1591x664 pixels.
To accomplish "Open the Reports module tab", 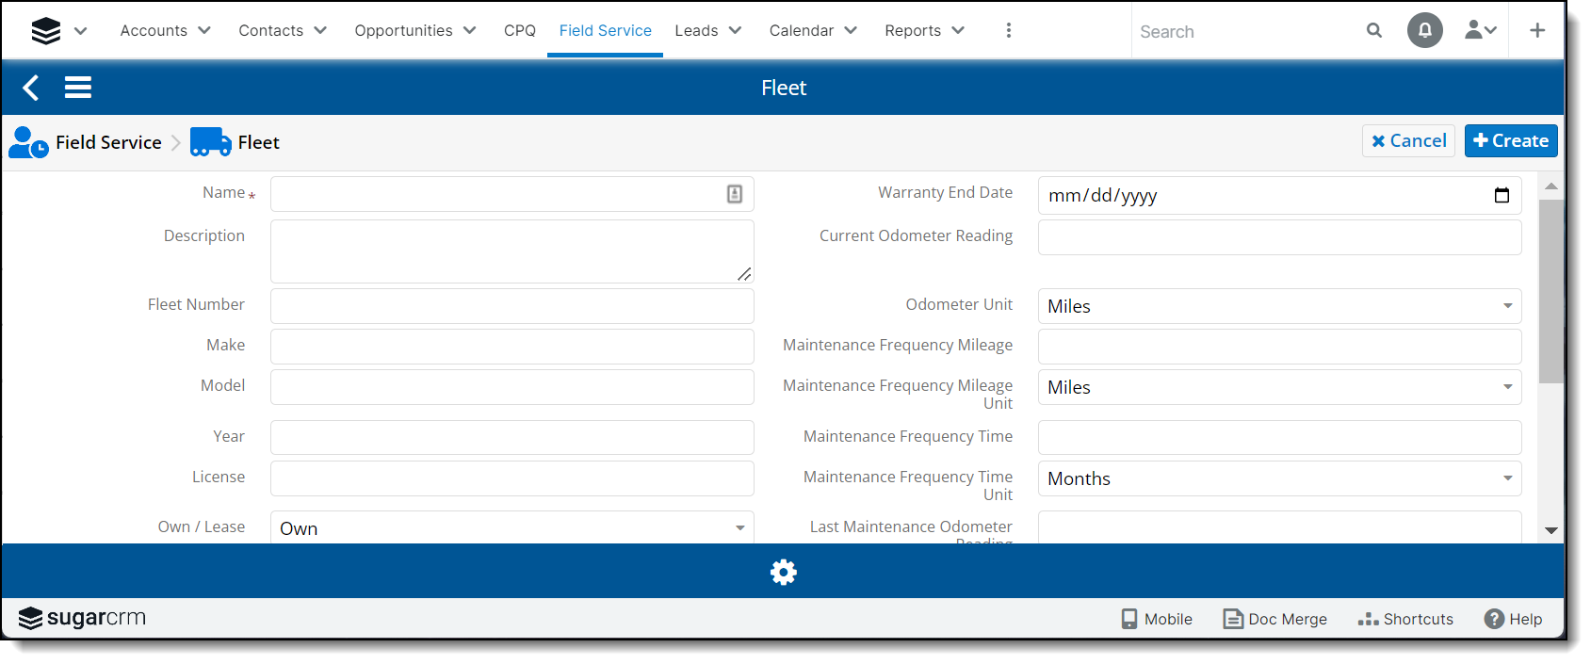I will (x=913, y=30).
